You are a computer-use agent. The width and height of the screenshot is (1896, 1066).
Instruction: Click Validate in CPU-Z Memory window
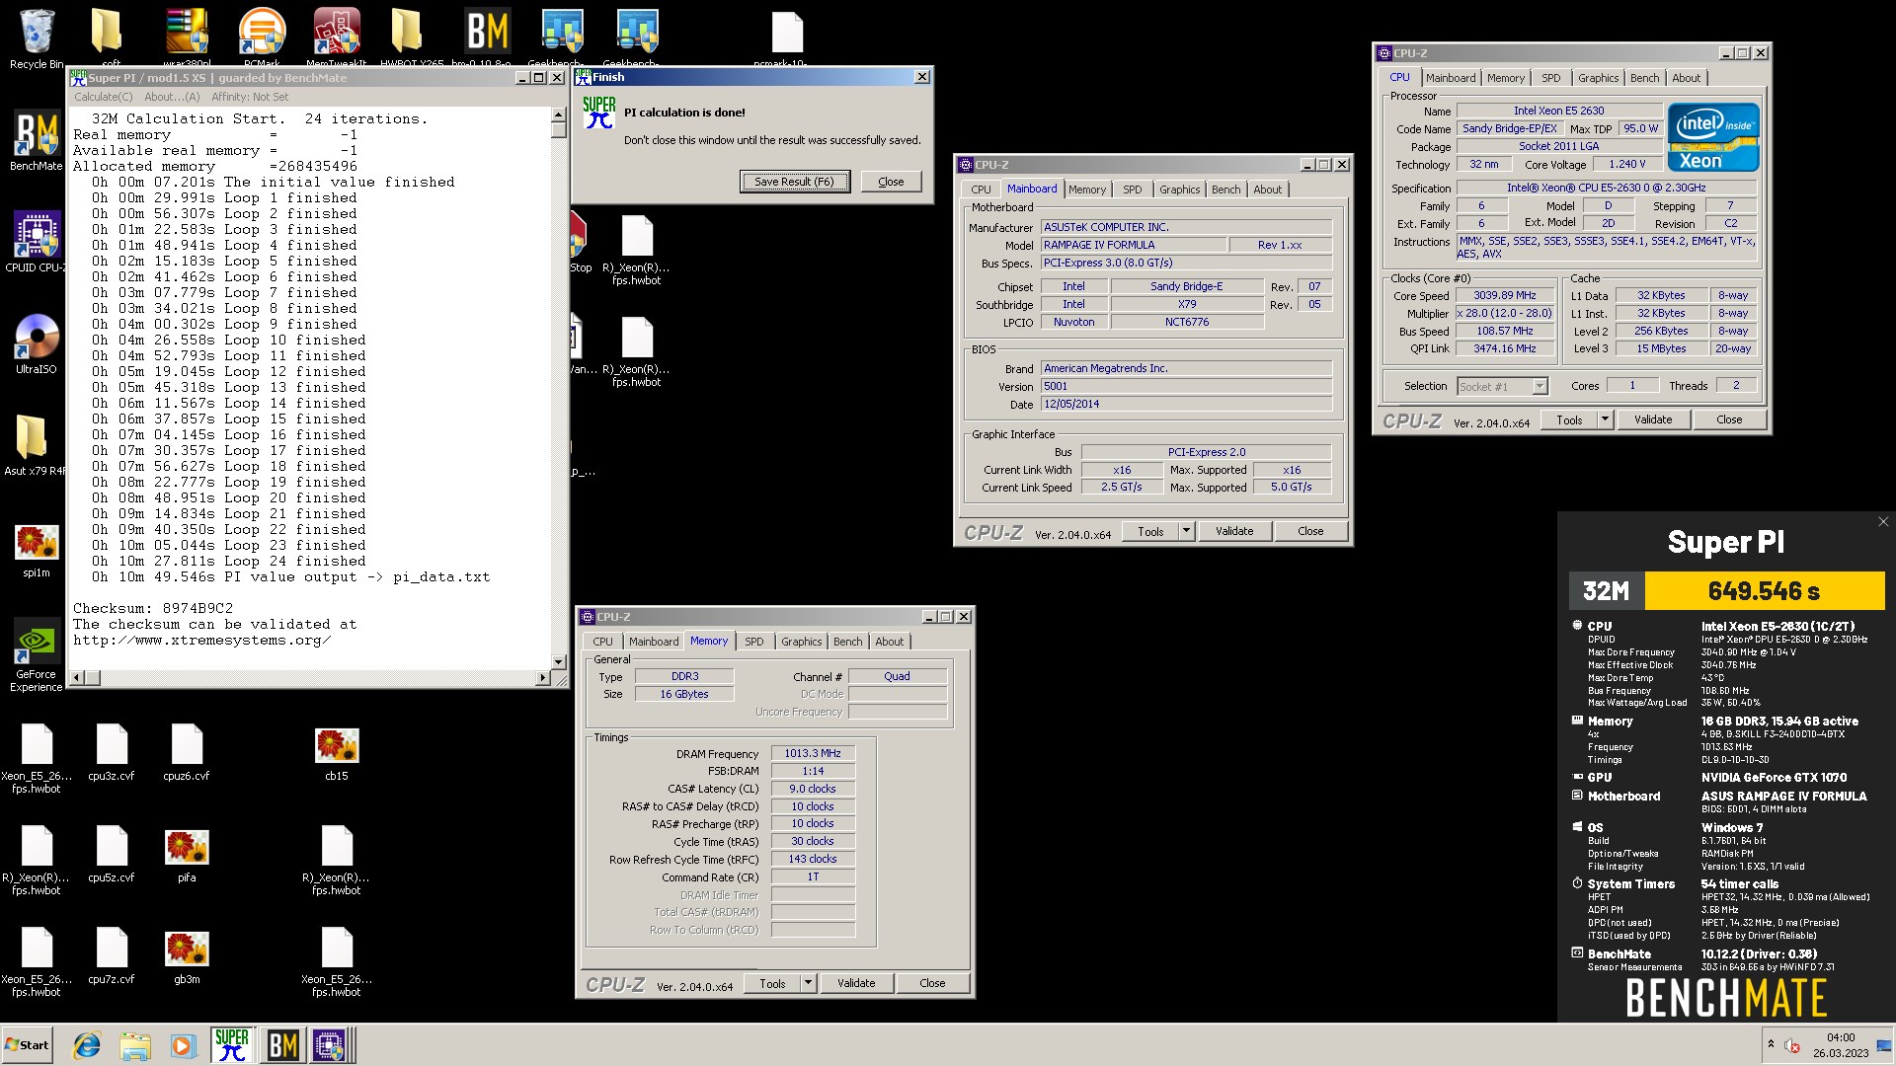tap(856, 983)
